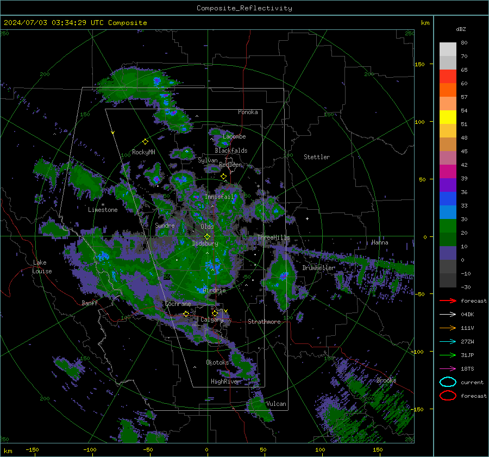Click the Sylvan label
The height and width of the screenshot is (457, 489).
click(208, 161)
